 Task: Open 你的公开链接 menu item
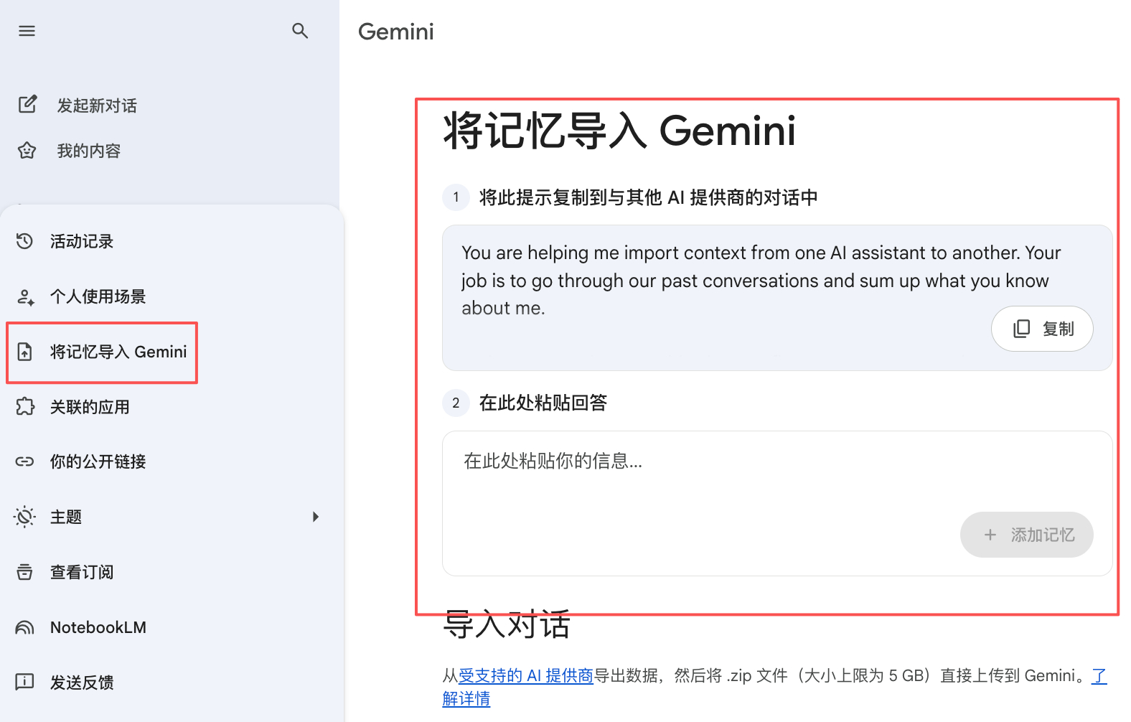tap(172, 461)
